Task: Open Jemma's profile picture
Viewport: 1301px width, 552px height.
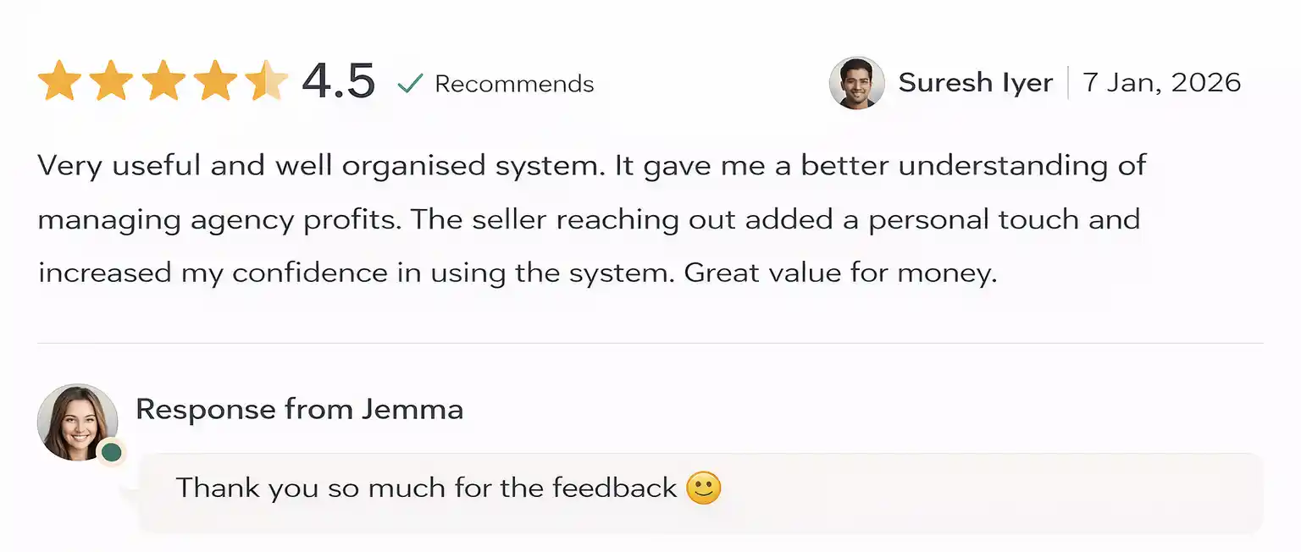Action: coord(77,422)
